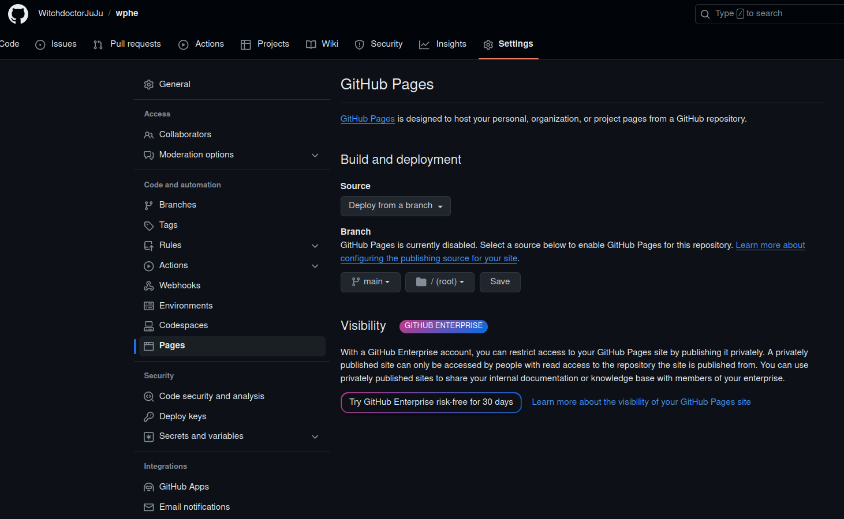Click Try GitHub Enterprise risk-free button
Viewport: 844px width, 519px height.
tap(431, 403)
